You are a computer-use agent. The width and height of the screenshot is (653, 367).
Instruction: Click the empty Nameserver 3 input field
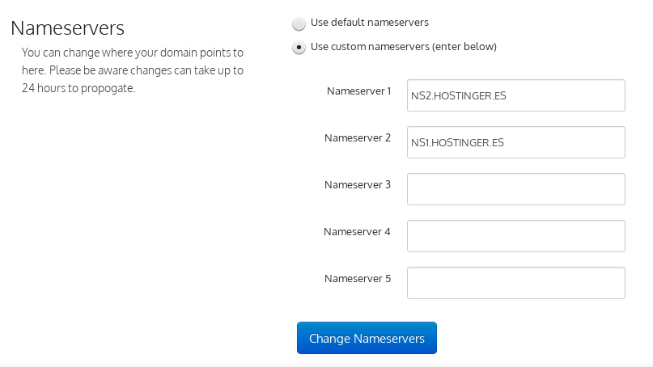click(516, 189)
